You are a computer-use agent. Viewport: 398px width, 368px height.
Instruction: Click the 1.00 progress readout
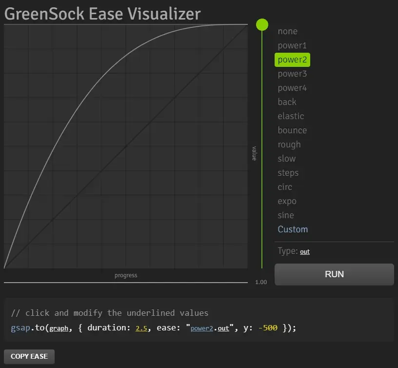click(x=261, y=282)
